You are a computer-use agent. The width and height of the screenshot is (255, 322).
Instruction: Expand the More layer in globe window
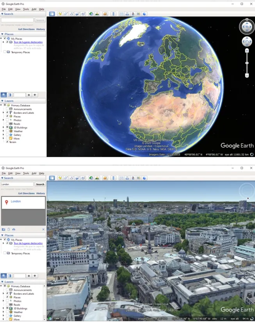[x=3, y=138]
